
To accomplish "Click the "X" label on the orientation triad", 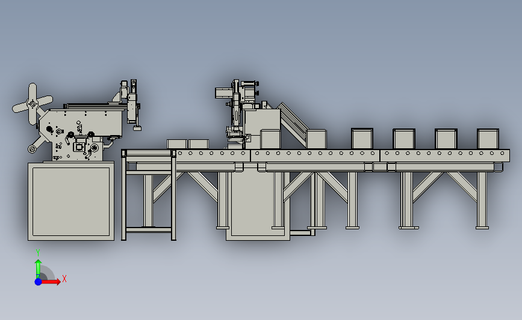I will (64, 279).
